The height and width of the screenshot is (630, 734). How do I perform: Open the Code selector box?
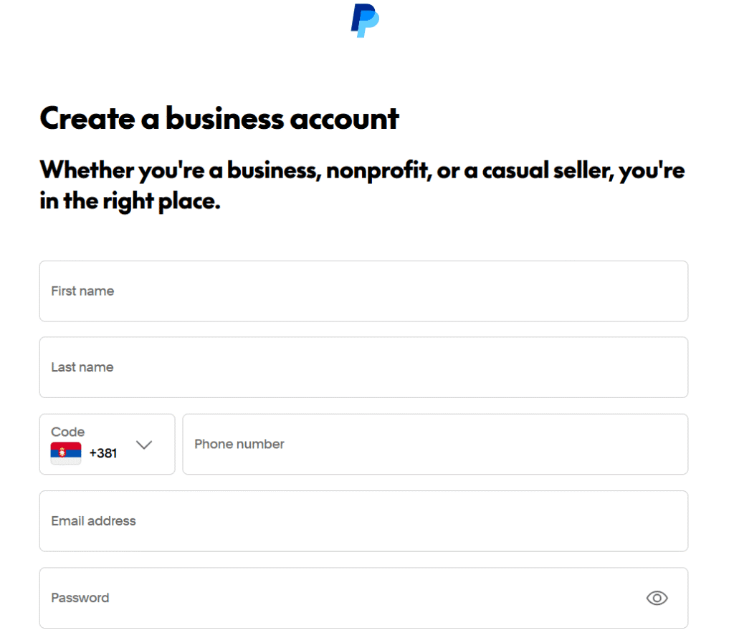[107, 444]
